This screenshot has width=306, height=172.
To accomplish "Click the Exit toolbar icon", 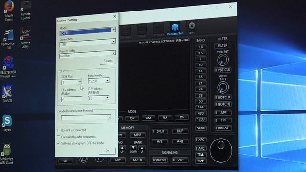I will 192,28.
